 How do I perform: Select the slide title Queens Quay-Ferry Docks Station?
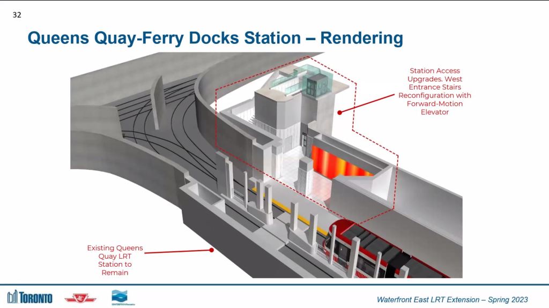click(x=214, y=38)
